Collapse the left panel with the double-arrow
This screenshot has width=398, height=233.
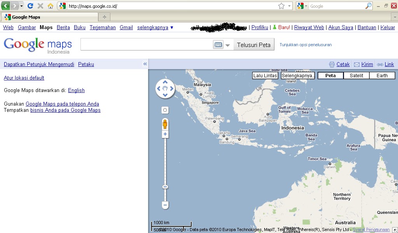tap(145, 64)
